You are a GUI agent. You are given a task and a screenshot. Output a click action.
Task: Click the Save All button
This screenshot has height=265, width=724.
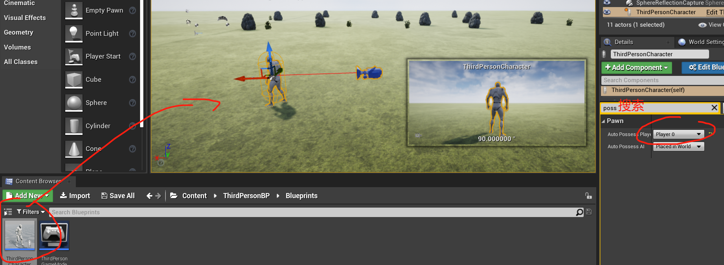coord(118,196)
